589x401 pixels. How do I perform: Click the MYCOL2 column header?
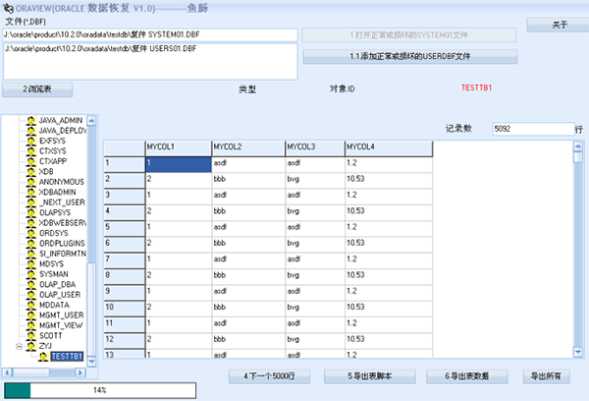point(248,148)
